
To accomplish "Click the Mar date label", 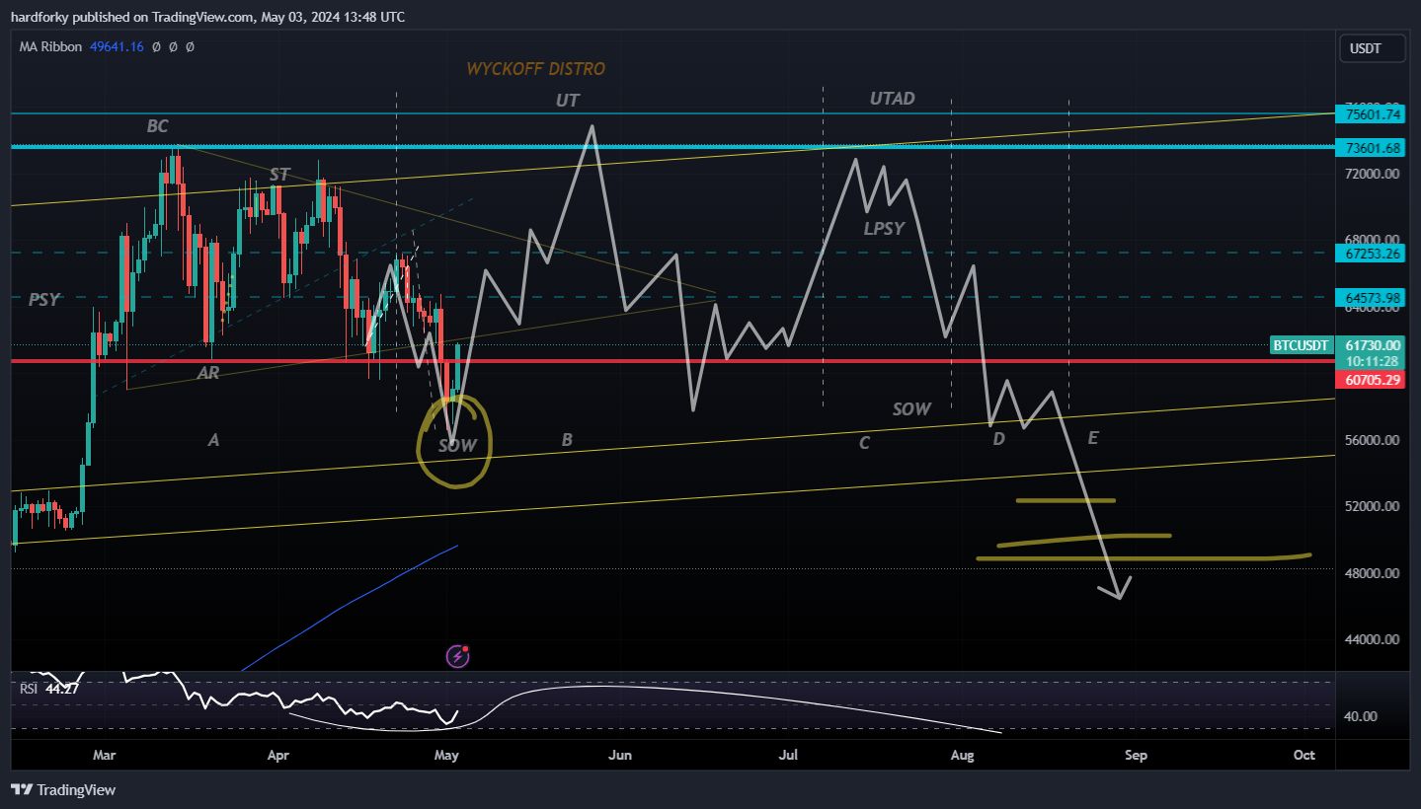I will 104,756.
